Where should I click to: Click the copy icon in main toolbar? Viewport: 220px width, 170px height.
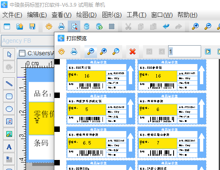point(141,26)
